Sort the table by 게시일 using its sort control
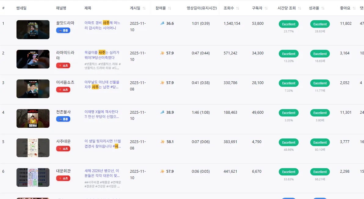The width and height of the screenshot is (364, 199). [x=144, y=8]
